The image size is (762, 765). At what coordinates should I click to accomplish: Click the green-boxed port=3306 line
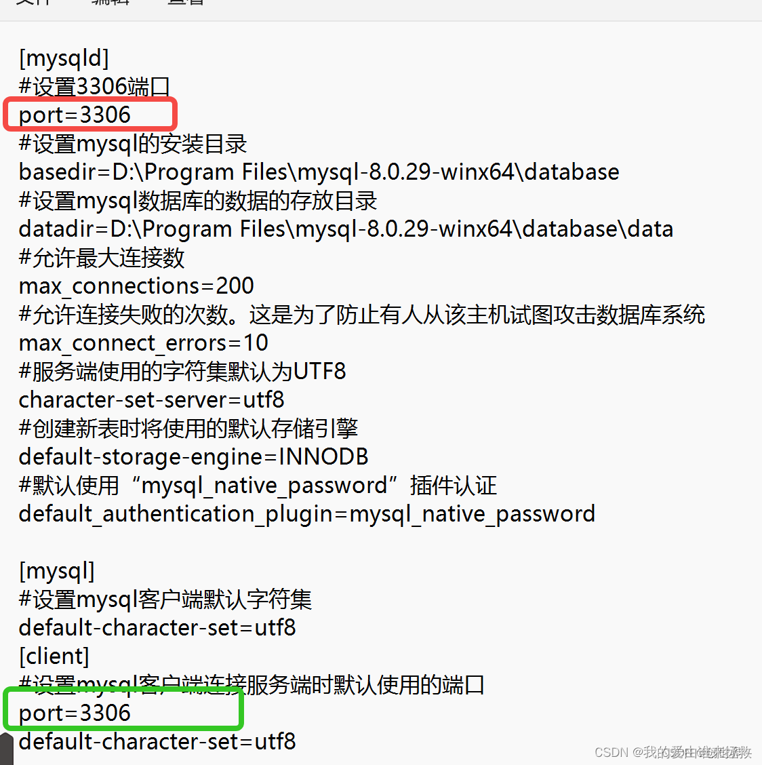pos(75,713)
